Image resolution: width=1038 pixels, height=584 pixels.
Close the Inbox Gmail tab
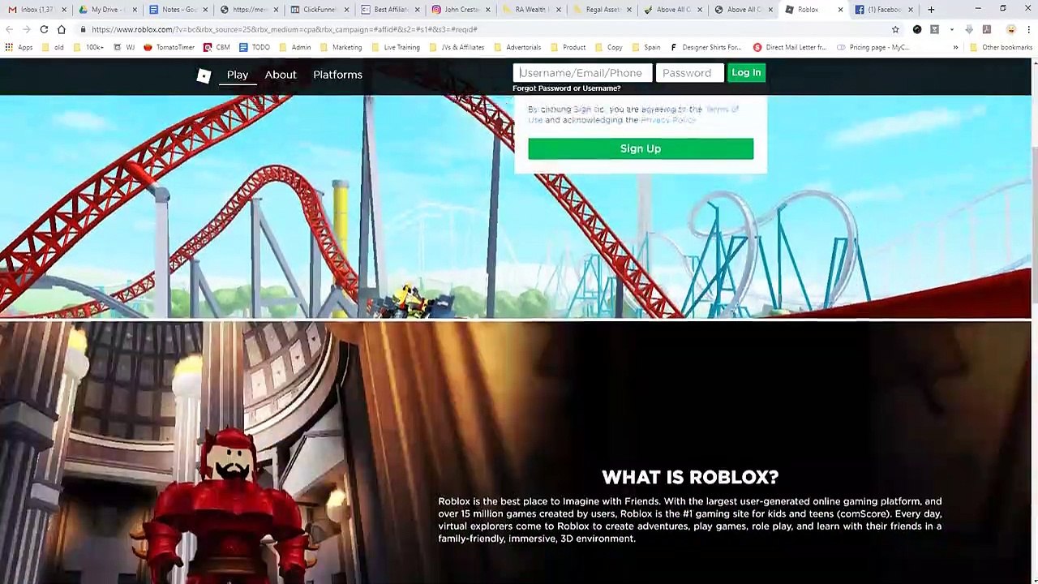tap(64, 10)
